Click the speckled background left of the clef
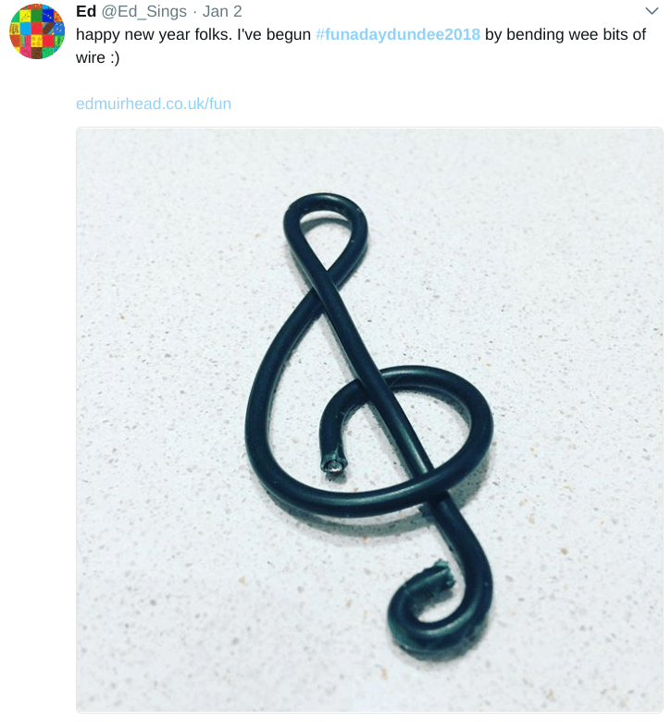This screenshot has height=722, width=671. (157, 416)
